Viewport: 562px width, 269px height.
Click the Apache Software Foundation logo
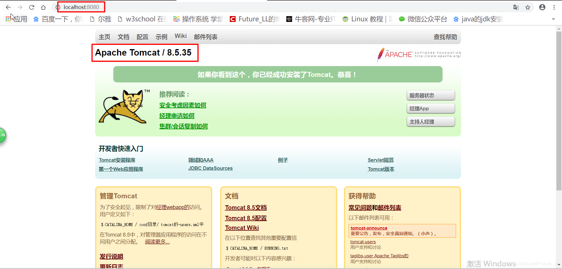[419, 55]
